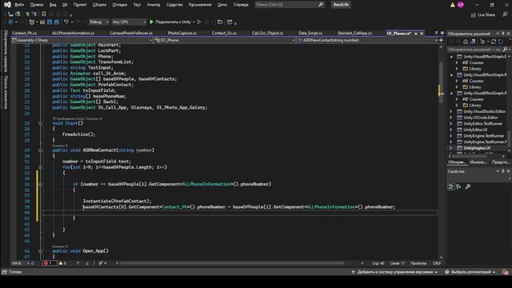This screenshot has height=288, width=512.
Task: Toggle pin on OC_Phone.cs tab
Action: coord(416,34)
